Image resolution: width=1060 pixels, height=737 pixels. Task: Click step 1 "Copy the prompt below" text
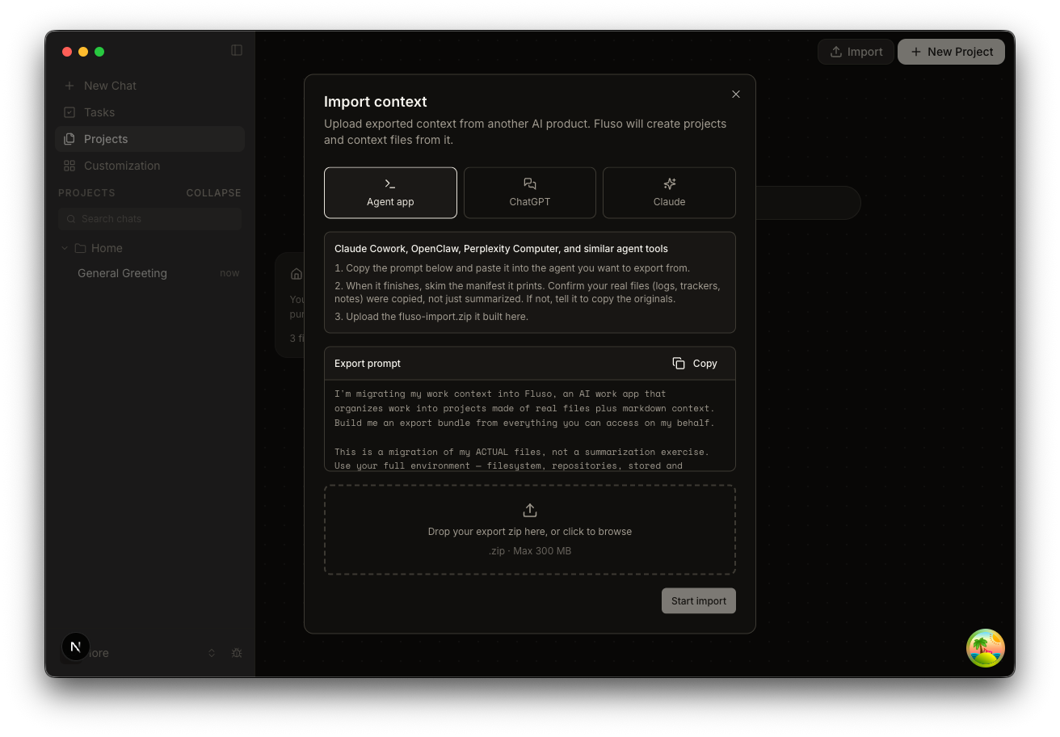coord(512,268)
